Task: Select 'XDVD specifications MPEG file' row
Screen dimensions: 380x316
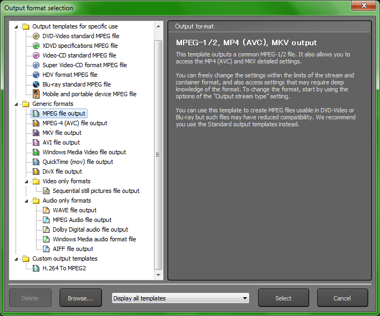Action: [x=80, y=46]
